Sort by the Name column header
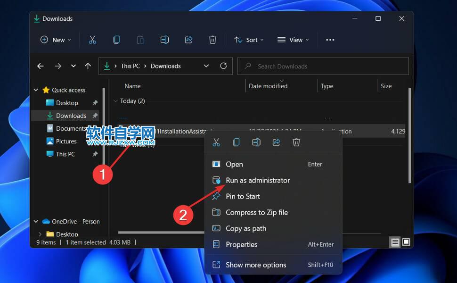Screen dimensions: 457x283 [132, 86]
